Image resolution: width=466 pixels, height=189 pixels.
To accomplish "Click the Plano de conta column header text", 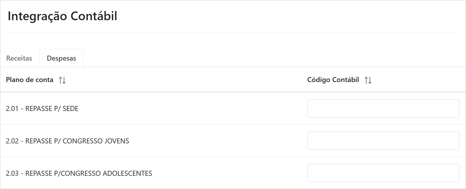I will click(30, 80).
